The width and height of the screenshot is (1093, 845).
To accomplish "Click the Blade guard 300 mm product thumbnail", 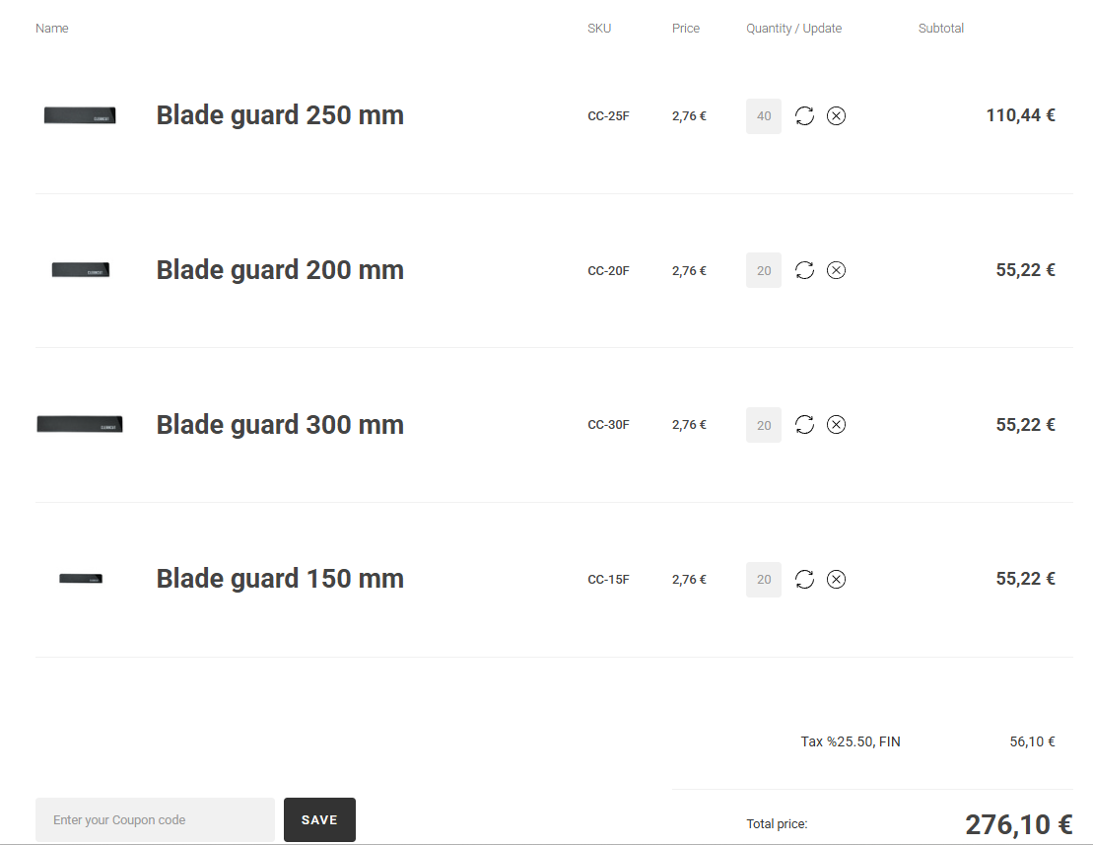I will [80, 424].
